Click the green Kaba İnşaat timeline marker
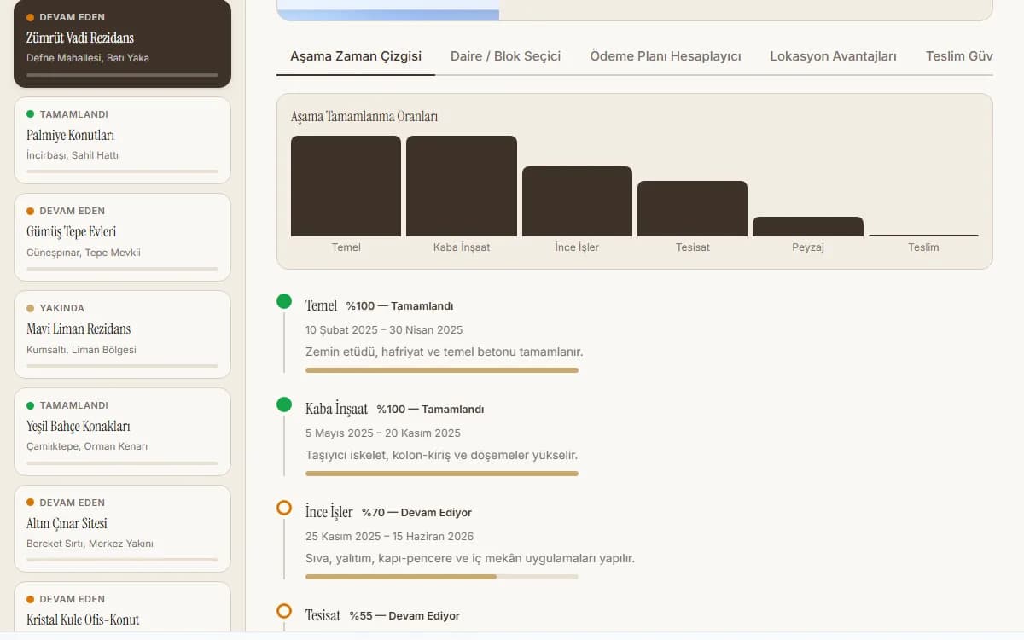The height and width of the screenshot is (640, 1024). coord(284,404)
